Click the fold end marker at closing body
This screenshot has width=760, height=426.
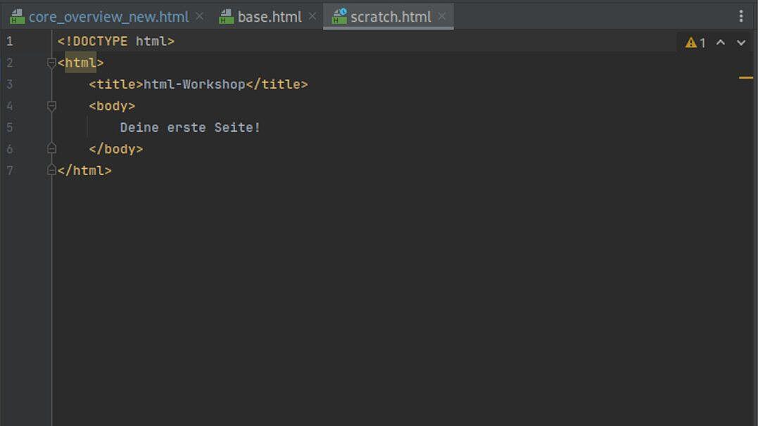click(x=51, y=148)
